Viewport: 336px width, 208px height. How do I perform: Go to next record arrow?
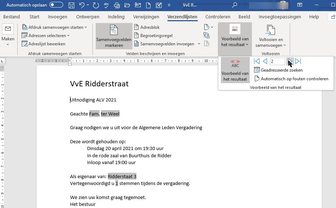(290, 61)
